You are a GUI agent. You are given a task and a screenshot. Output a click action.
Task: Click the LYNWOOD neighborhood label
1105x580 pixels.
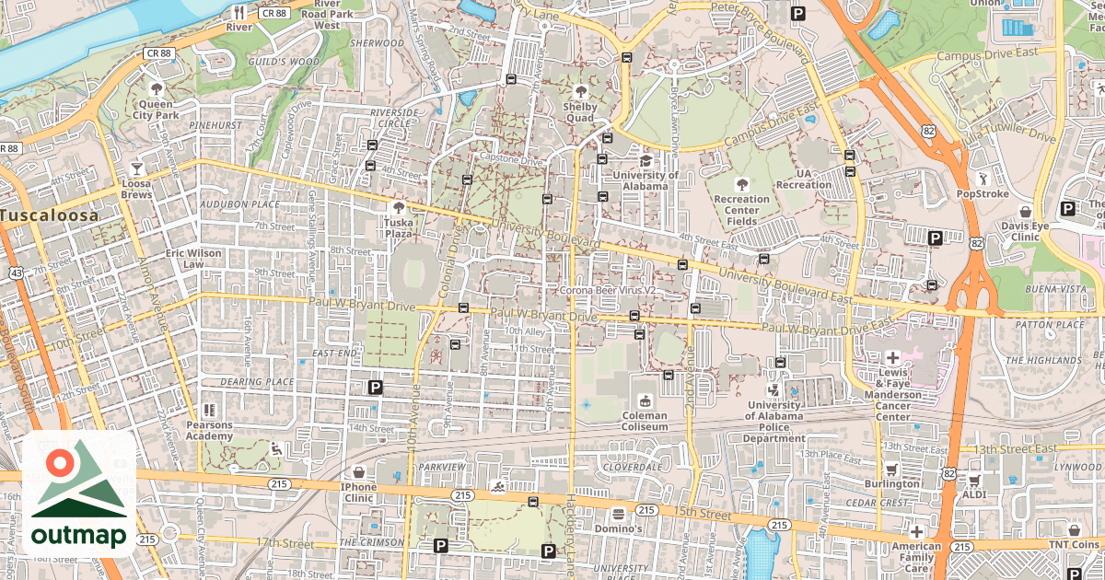click(1077, 467)
